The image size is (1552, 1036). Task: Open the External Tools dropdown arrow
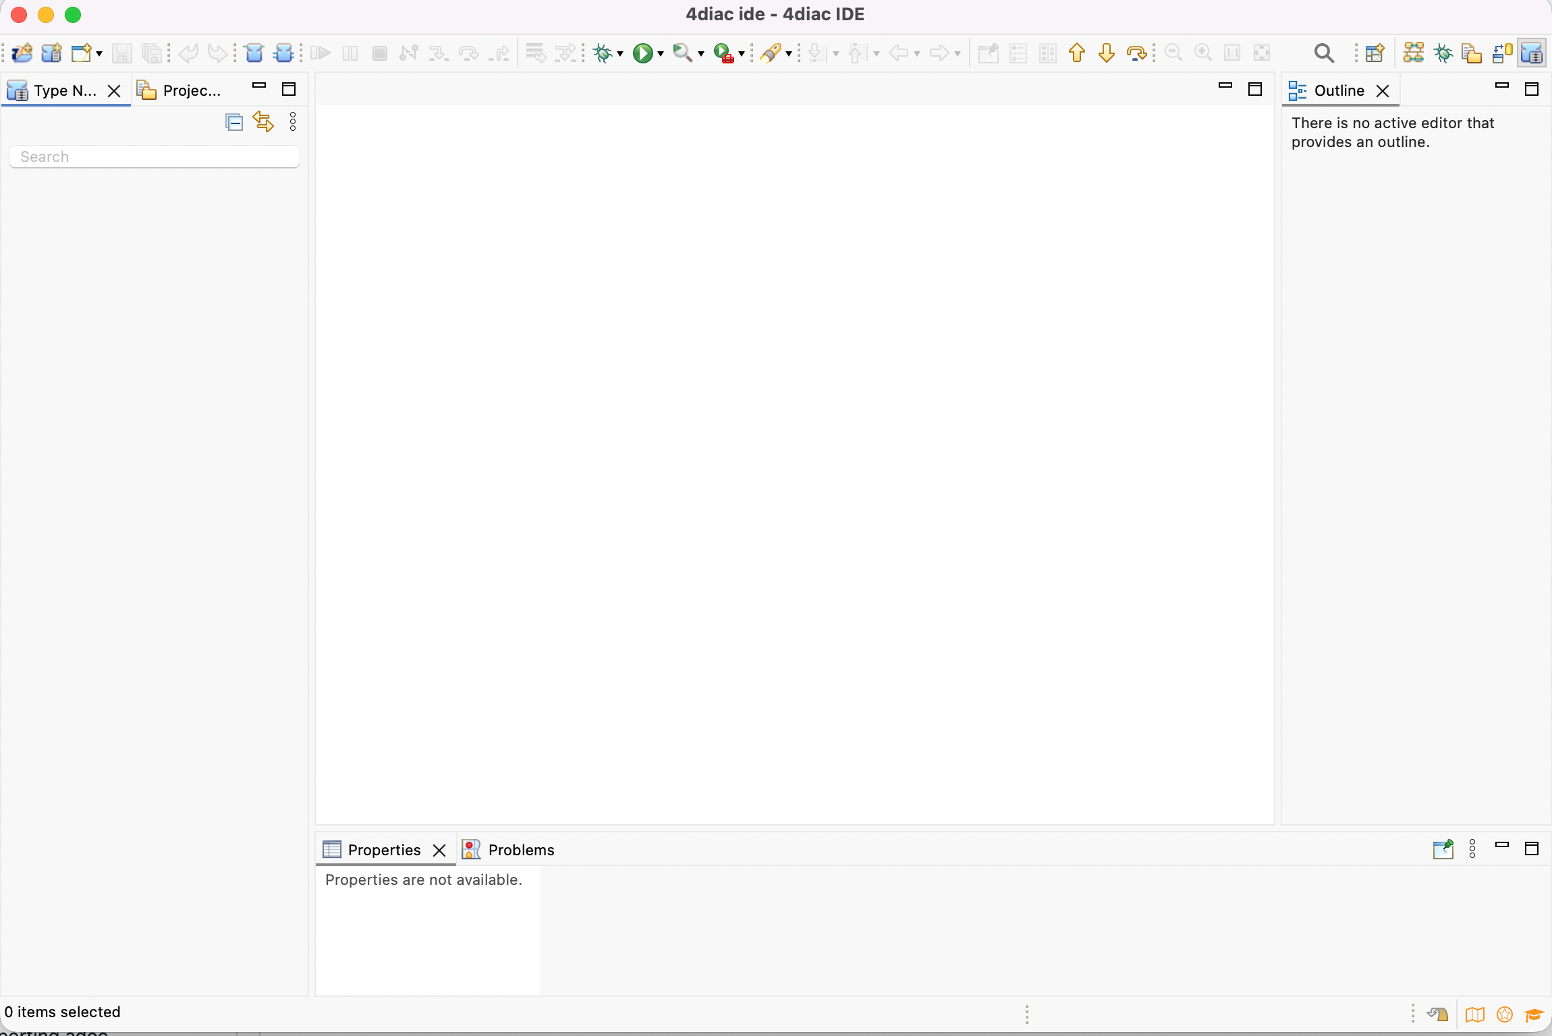click(x=742, y=53)
